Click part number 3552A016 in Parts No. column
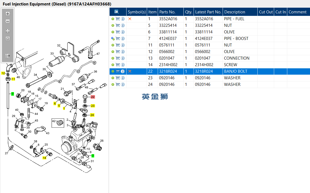Screen dimensions: 310x193 (168, 19)
